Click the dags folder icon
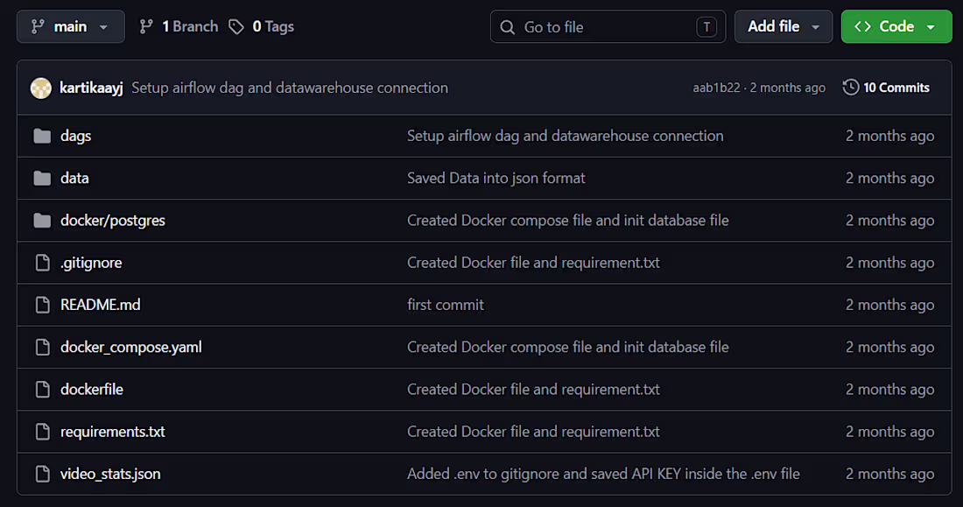The width and height of the screenshot is (963, 507). point(42,136)
